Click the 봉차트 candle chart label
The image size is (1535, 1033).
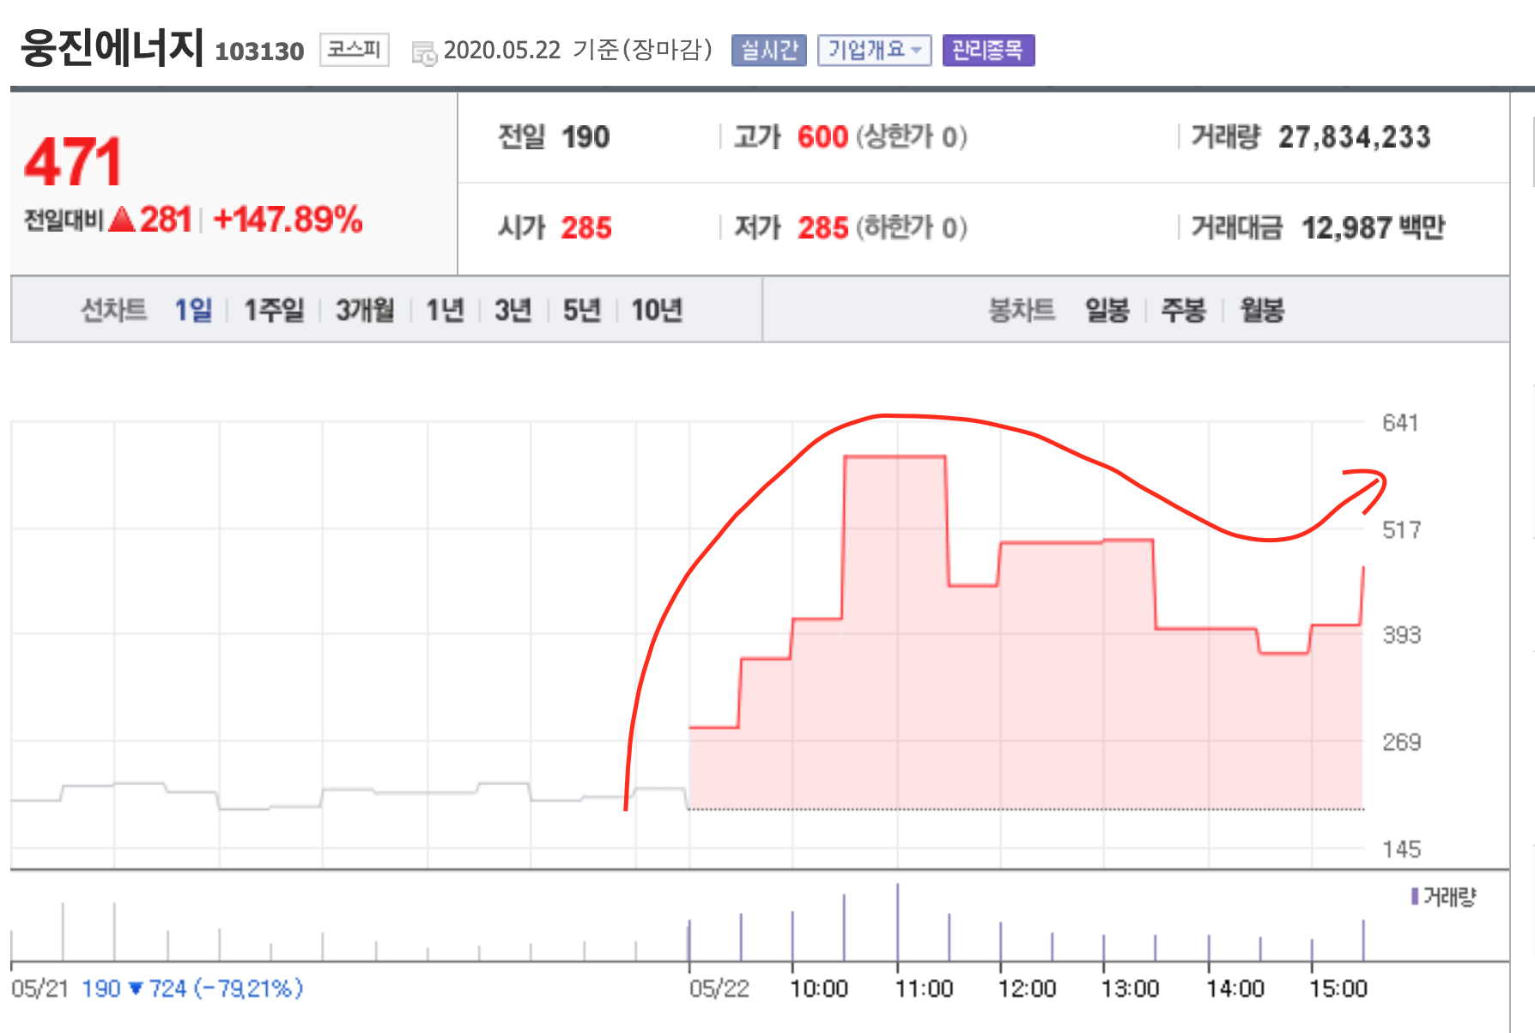(1021, 310)
